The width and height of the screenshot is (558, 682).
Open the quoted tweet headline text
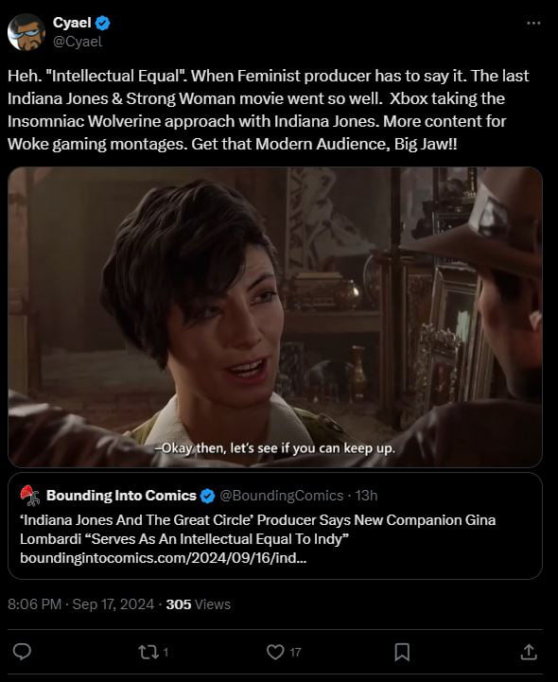[x=258, y=530]
